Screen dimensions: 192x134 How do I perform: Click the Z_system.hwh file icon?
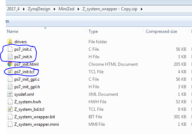pos(10,101)
